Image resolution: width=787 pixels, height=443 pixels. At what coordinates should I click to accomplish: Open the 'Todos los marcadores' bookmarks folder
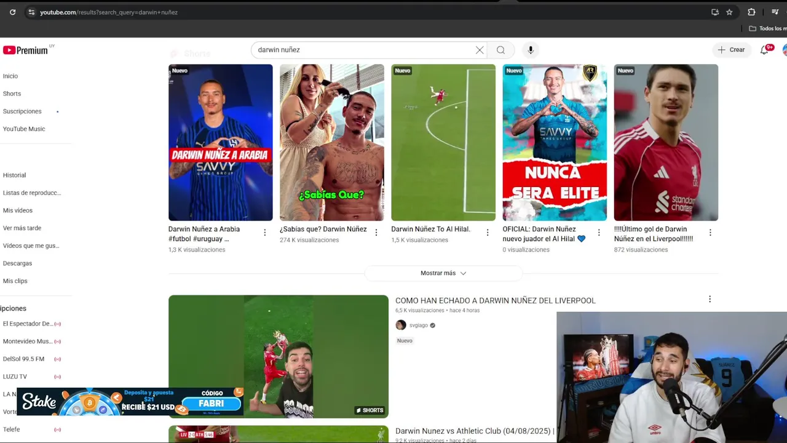(x=768, y=28)
